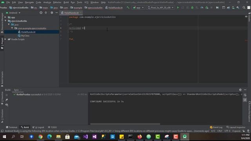251x141 pixels.
Task: Toggle the Device File Explorer side panel
Action: (x=249, y=111)
